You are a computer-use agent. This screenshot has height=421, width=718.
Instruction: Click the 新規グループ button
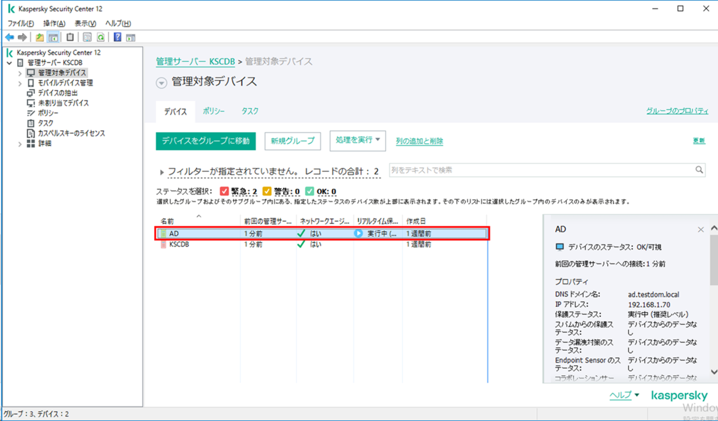(293, 141)
